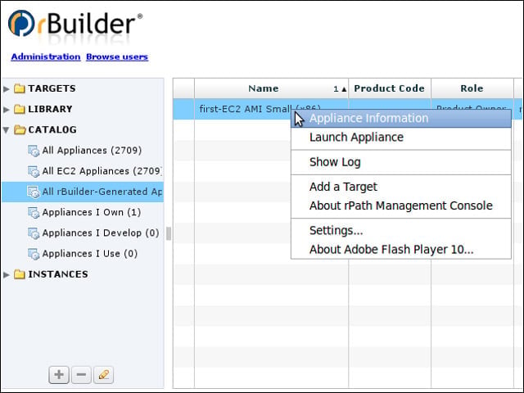Image resolution: width=524 pixels, height=393 pixels.
Task: Choose Appliance Information from context menu
Action: pyautogui.click(x=401, y=118)
